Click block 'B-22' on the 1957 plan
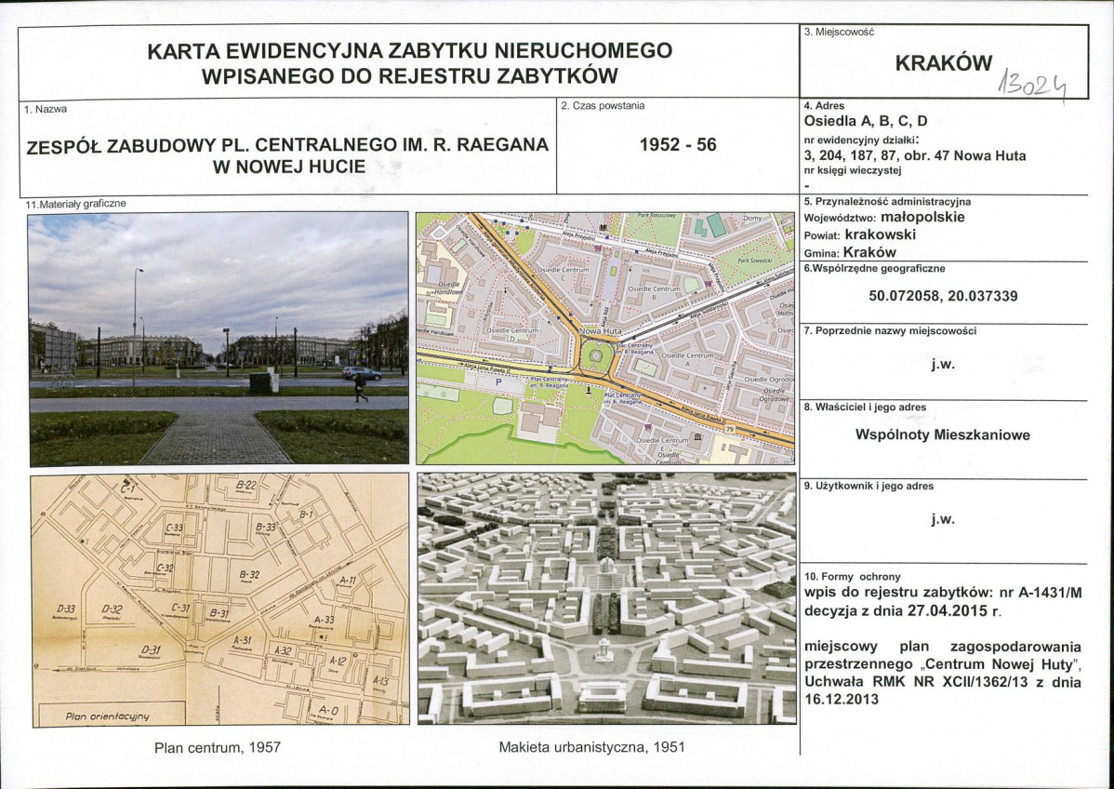 [245, 485]
